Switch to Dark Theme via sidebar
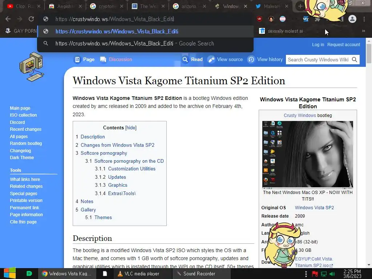Screen dimensions: 372x279 (22, 158)
